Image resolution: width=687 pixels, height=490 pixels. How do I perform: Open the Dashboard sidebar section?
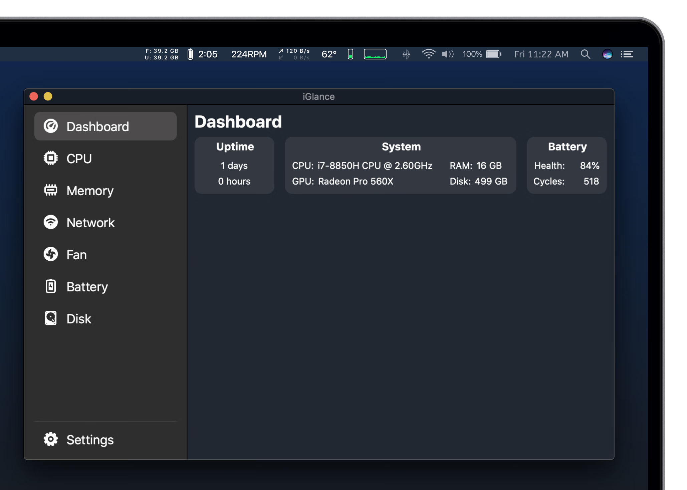[x=105, y=126]
